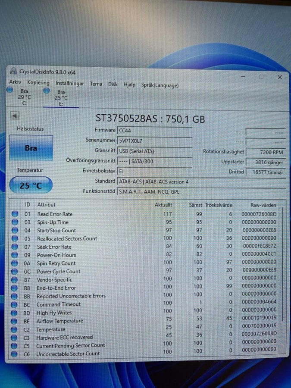Open the Hjälp menu
Viewport: 291px width, 388px height.
tap(129, 84)
